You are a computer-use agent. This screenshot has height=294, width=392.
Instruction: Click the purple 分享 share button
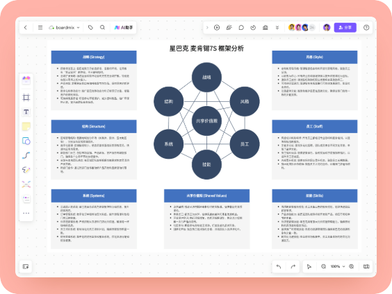345,28
